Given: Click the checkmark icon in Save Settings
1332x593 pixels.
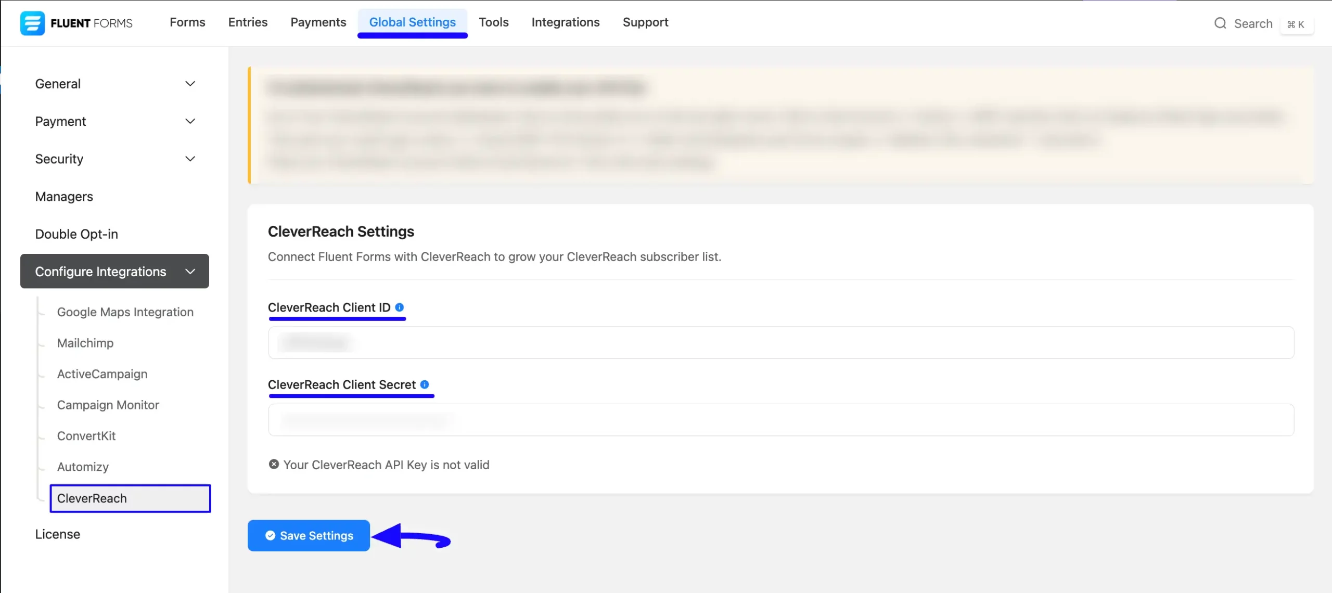Looking at the screenshot, I should tap(270, 535).
